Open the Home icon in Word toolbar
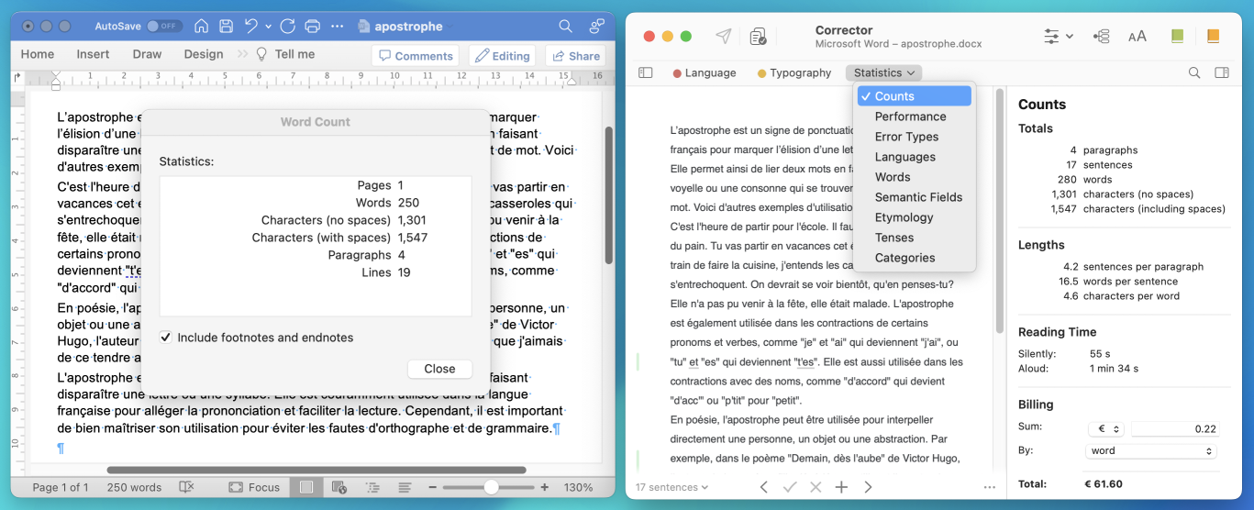 coord(202,26)
